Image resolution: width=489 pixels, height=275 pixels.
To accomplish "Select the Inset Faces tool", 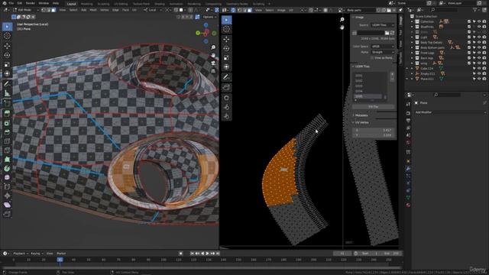I will click(x=7, y=123).
